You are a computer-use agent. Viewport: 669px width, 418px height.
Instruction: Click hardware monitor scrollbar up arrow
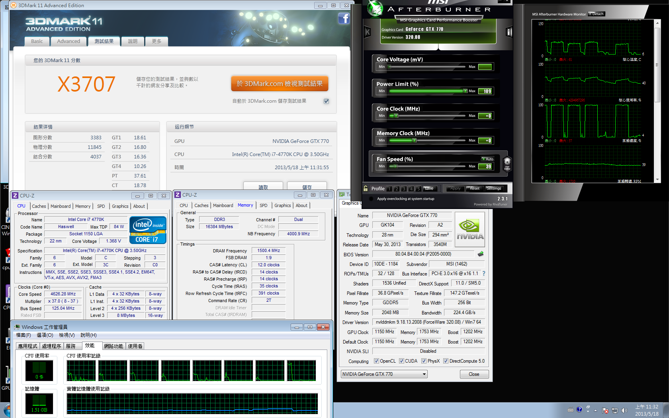click(x=657, y=22)
